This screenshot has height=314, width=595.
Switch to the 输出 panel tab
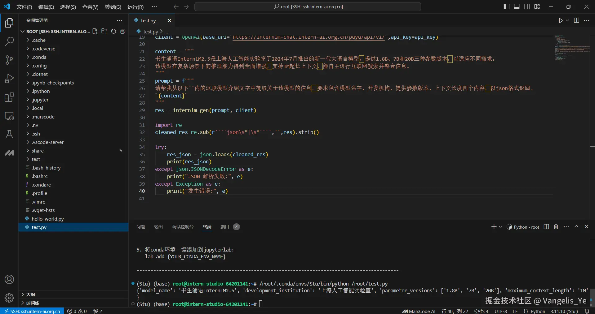tap(158, 227)
